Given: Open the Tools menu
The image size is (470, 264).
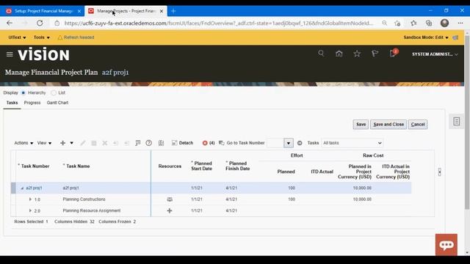Looking at the screenshot, I should pyautogui.click(x=42, y=37).
